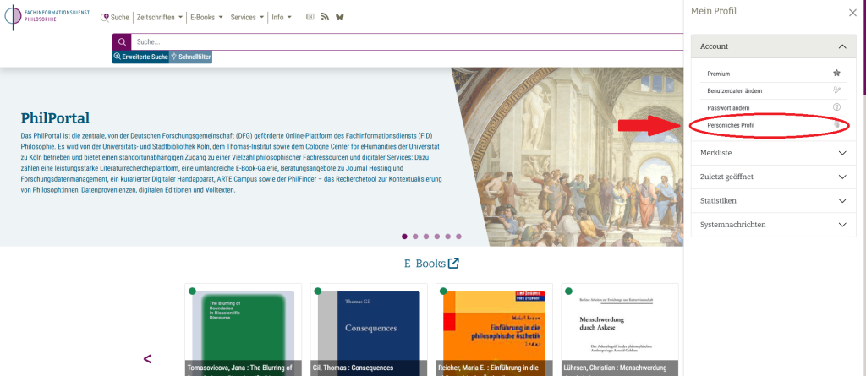Open the Bluesky butterfly icon
866x376 pixels.
click(340, 17)
